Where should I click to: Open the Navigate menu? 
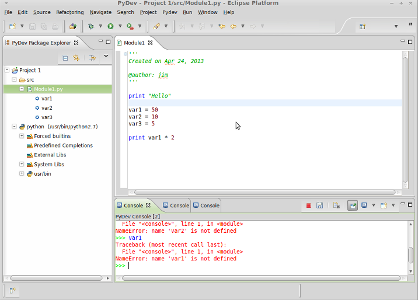pos(100,12)
